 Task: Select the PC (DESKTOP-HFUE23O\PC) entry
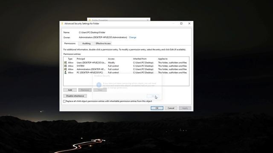(126, 73)
